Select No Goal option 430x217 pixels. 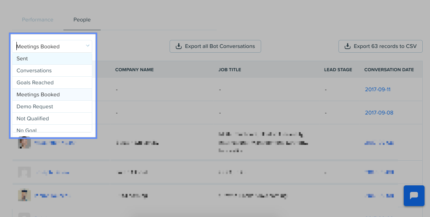(x=52, y=129)
